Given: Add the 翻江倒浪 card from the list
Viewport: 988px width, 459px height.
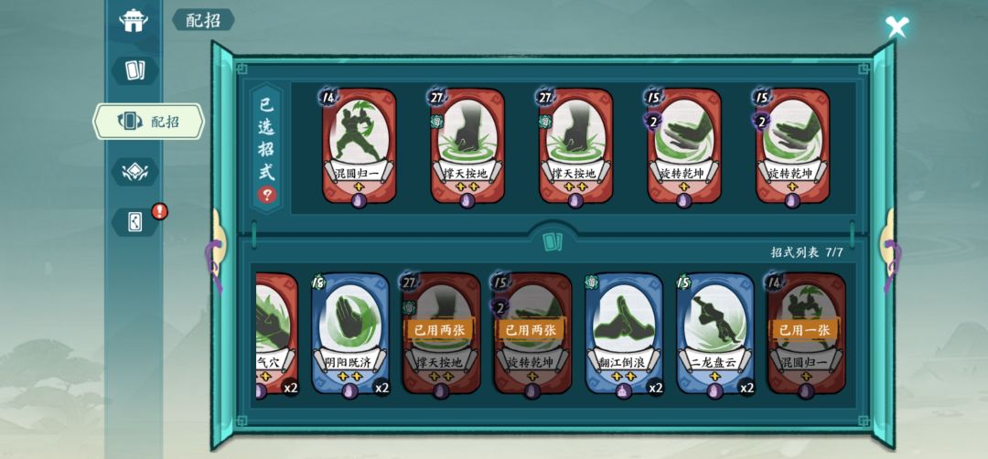Looking at the screenshot, I should coord(625,335).
